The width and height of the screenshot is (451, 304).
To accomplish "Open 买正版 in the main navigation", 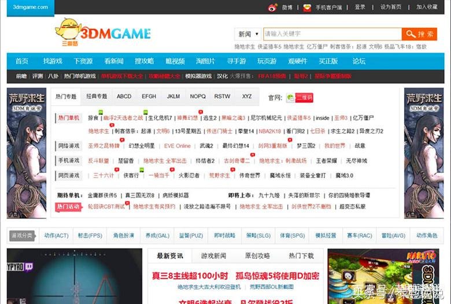I will 328,61.
